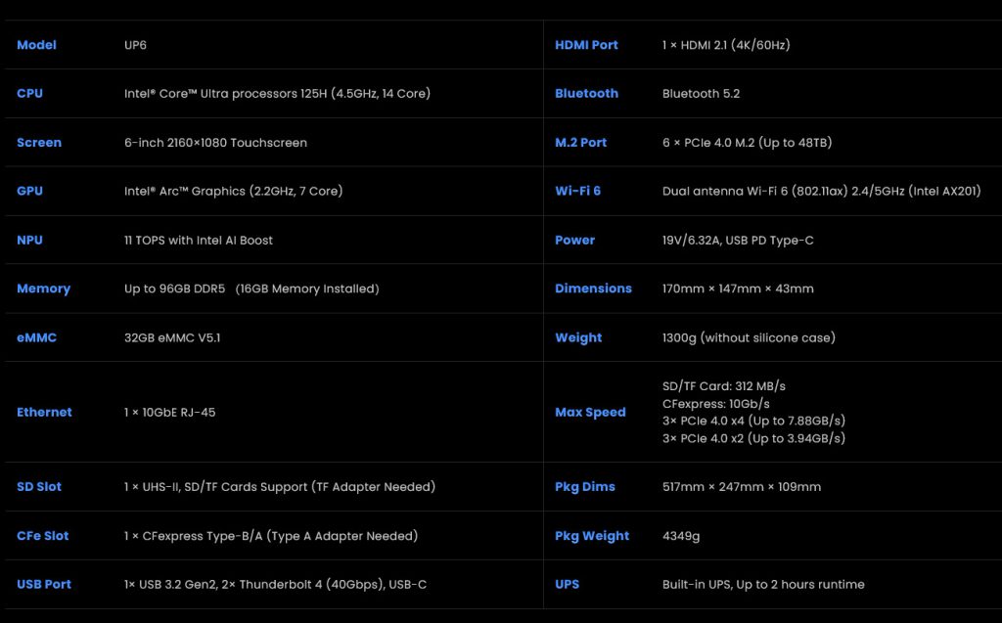Click the 'Built-in UPS, Up to 2 hours runtime' text
Viewport: 1002px width, 623px height.
(x=763, y=585)
